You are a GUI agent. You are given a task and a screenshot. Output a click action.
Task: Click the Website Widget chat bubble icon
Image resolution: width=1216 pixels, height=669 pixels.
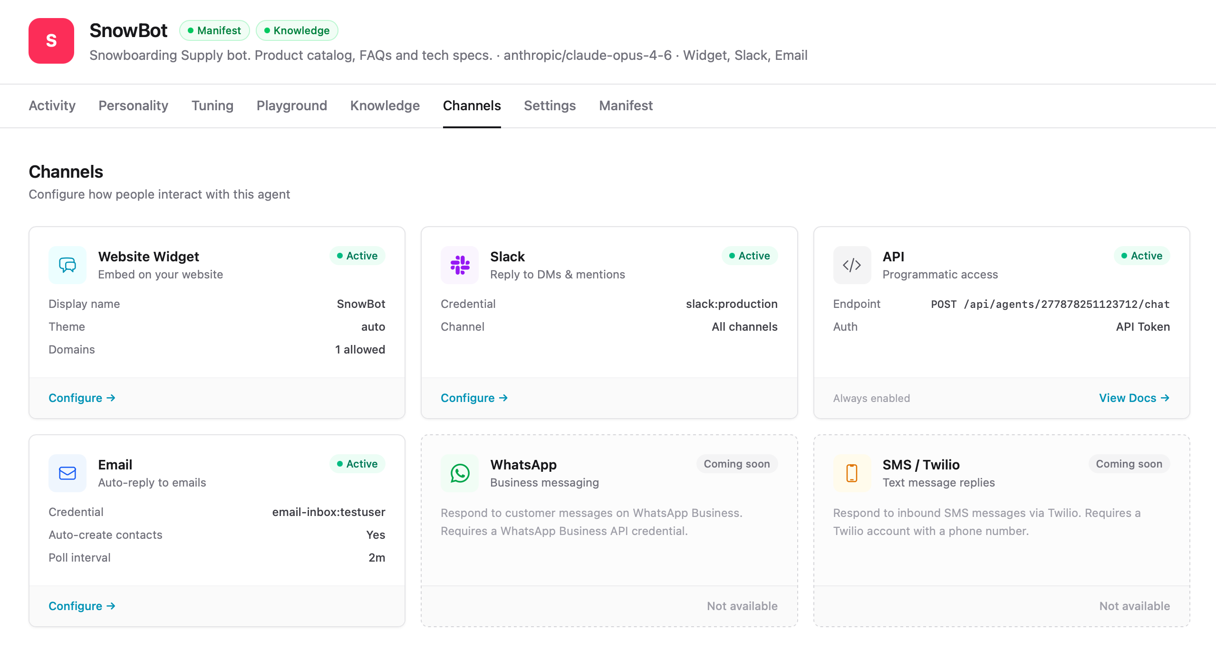pos(68,265)
